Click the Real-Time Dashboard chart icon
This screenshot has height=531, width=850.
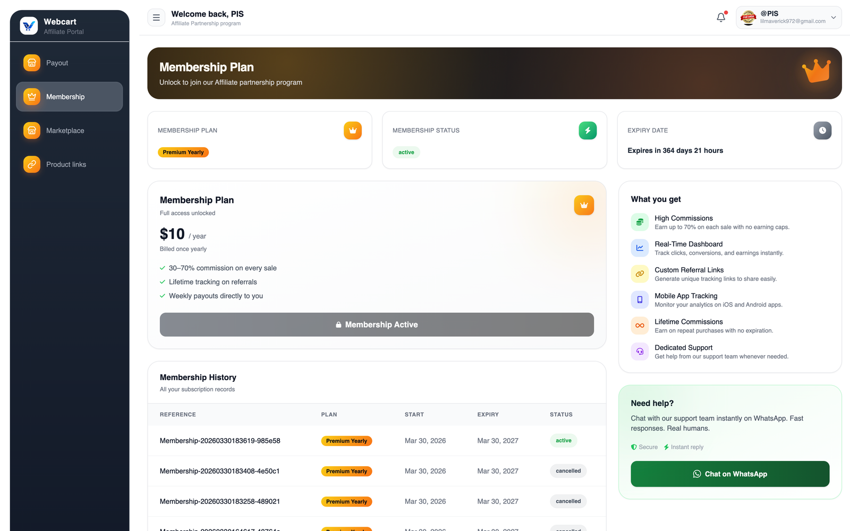tap(640, 248)
